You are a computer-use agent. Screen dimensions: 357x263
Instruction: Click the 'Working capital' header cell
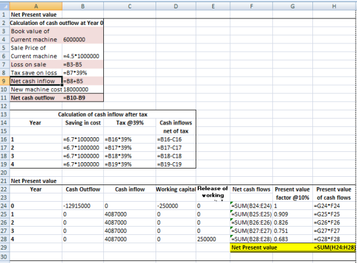176,189
